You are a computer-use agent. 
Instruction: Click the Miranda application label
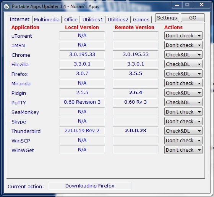(21, 84)
